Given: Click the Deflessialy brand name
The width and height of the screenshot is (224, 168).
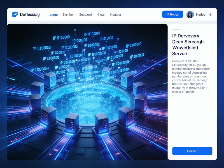Looking at the screenshot, I should pos(30,15).
